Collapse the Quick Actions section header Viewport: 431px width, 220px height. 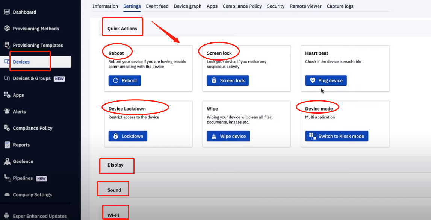[122, 29]
